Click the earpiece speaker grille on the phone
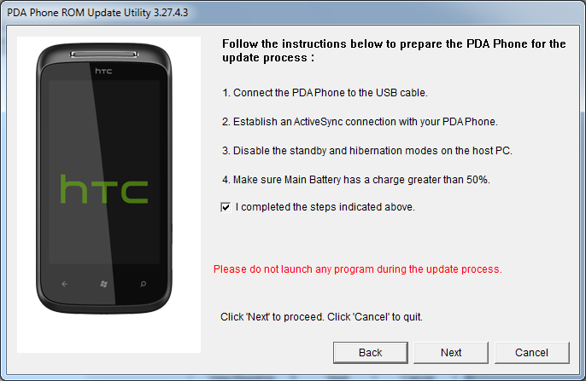This screenshot has width=586, height=381. (x=104, y=55)
